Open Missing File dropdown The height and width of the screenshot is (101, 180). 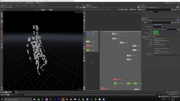pos(157,35)
